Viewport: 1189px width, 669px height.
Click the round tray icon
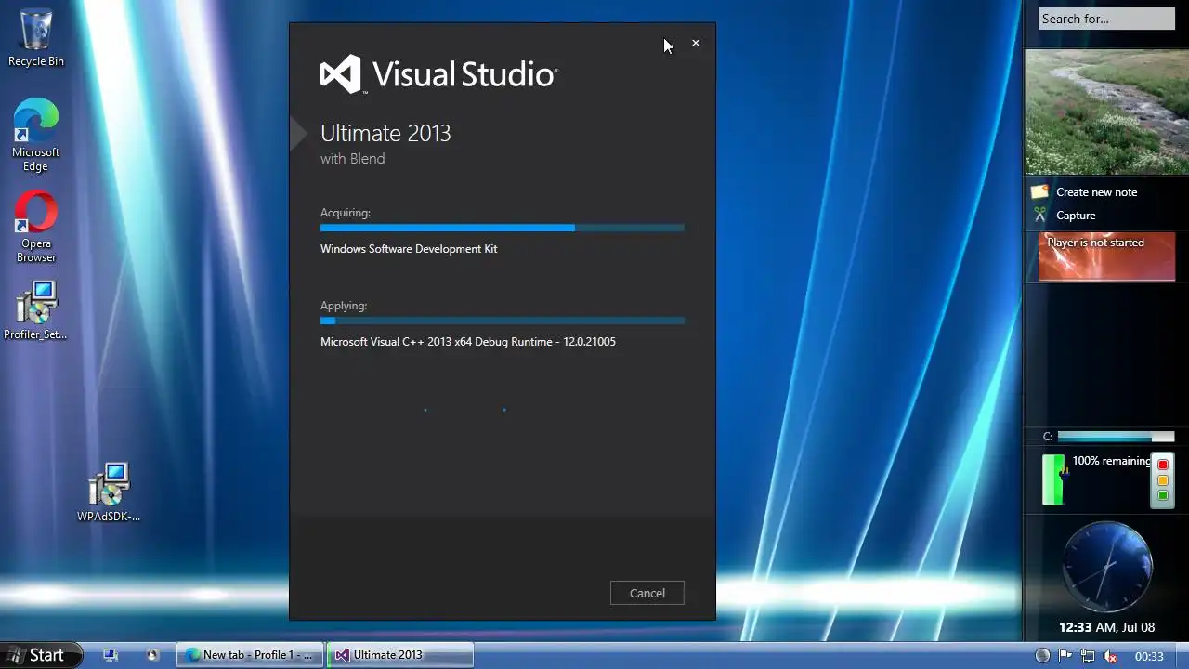click(1042, 656)
